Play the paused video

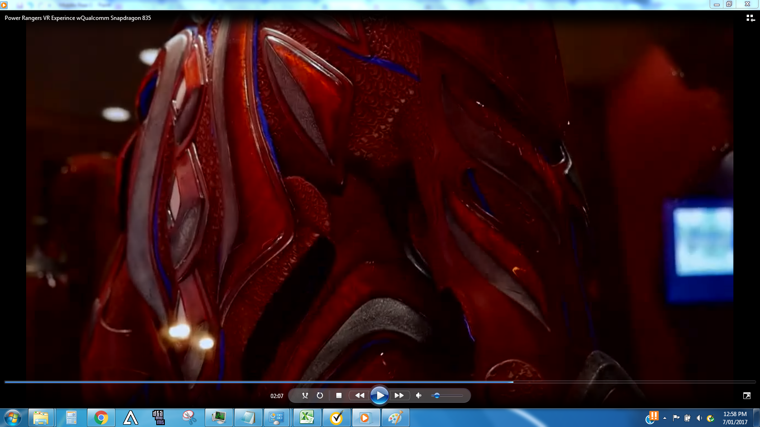coord(380,395)
